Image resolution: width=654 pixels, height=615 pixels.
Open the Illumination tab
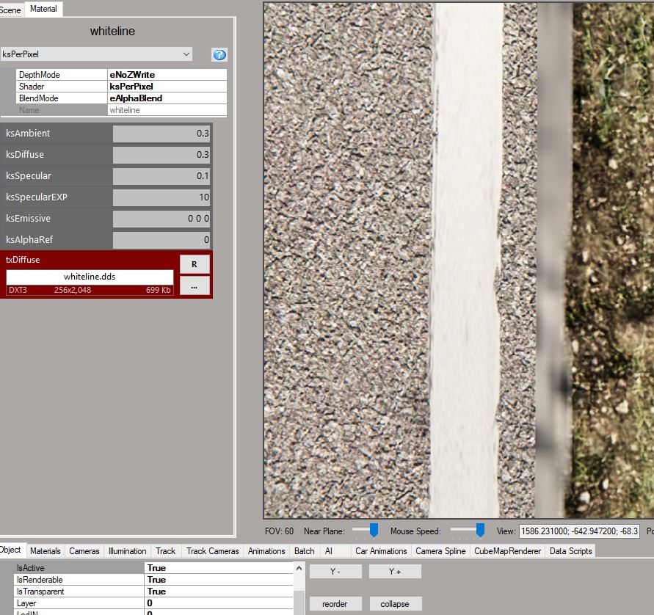click(128, 551)
